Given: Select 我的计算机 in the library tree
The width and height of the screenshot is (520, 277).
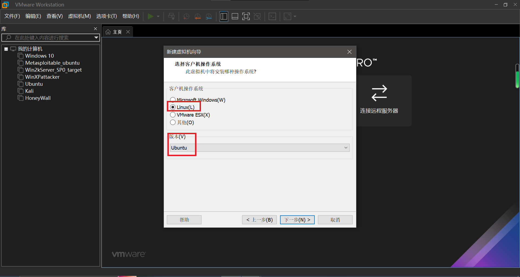Looking at the screenshot, I should point(30,49).
